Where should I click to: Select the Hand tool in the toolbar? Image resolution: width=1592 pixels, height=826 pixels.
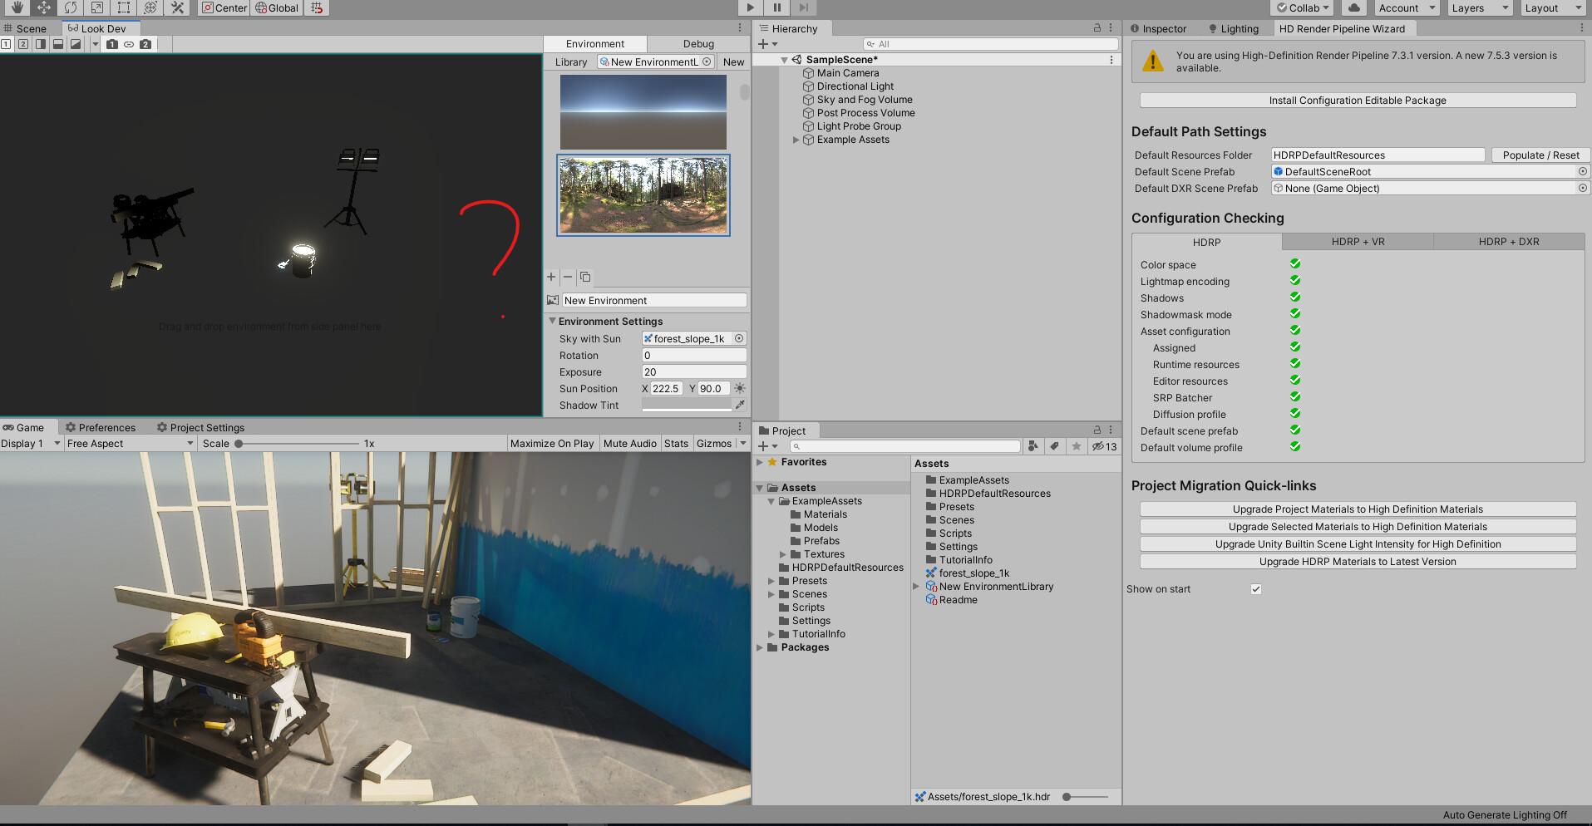tap(17, 7)
